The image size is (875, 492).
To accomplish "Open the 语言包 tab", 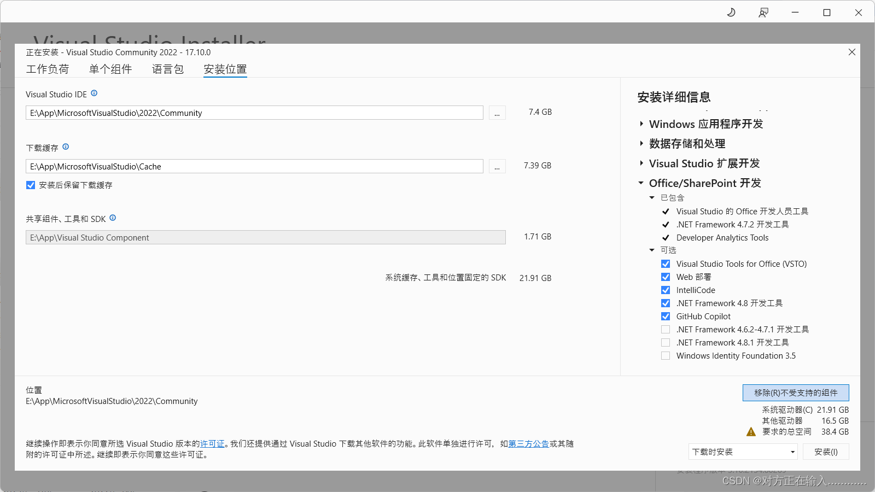I will pyautogui.click(x=168, y=69).
